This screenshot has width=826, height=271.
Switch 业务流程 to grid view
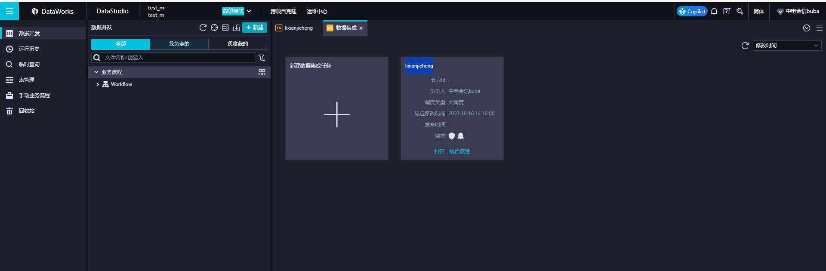click(x=262, y=72)
